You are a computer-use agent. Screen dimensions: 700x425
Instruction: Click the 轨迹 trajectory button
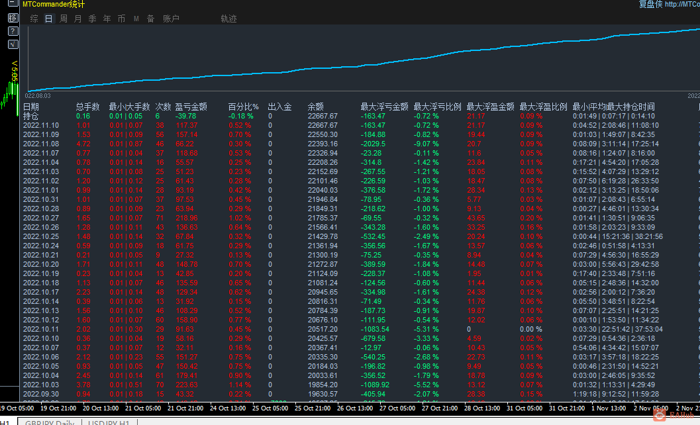pyautogui.click(x=228, y=19)
